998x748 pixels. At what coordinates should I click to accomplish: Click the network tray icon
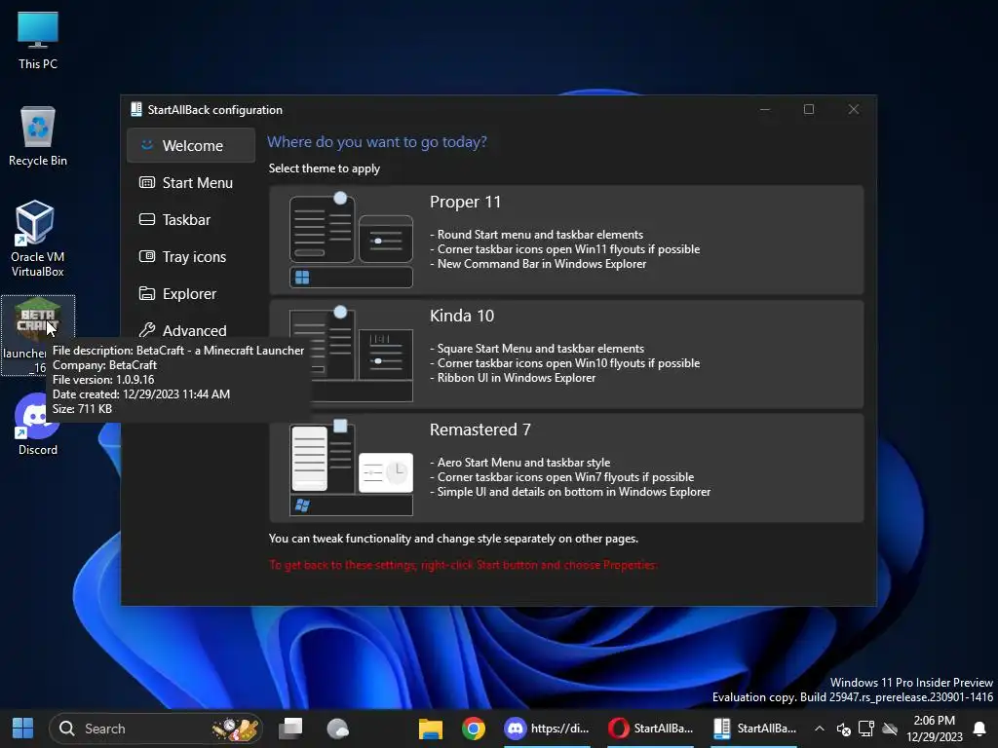[866, 729]
